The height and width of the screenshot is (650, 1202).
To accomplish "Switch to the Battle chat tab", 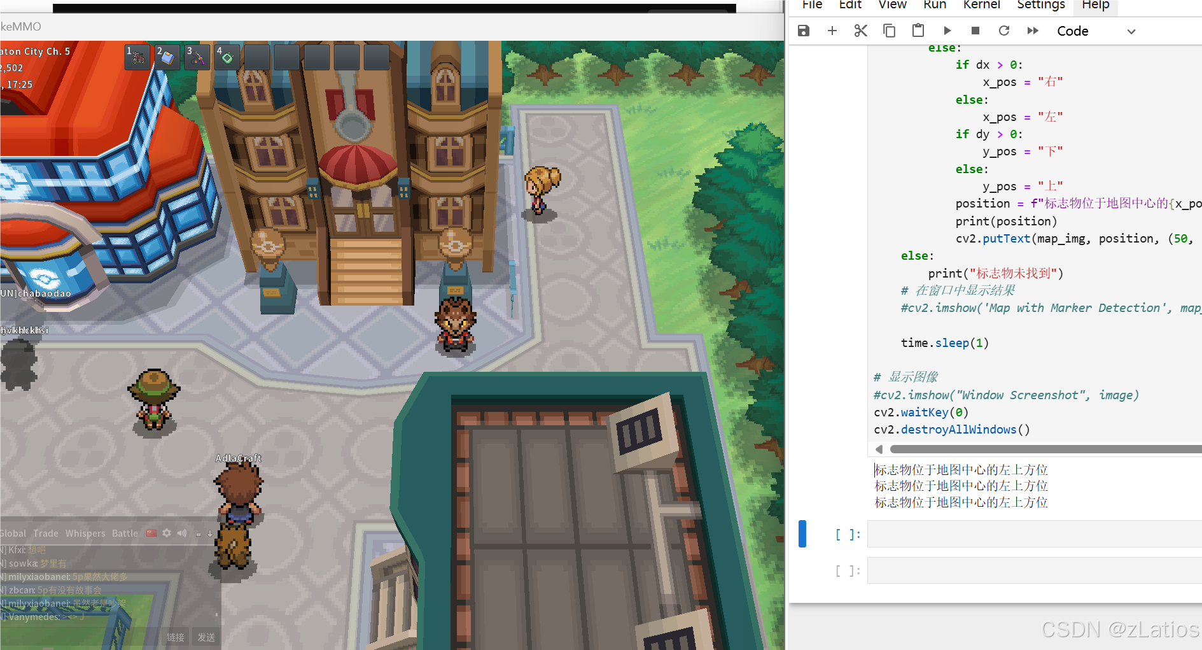I will [x=125, y=533].
